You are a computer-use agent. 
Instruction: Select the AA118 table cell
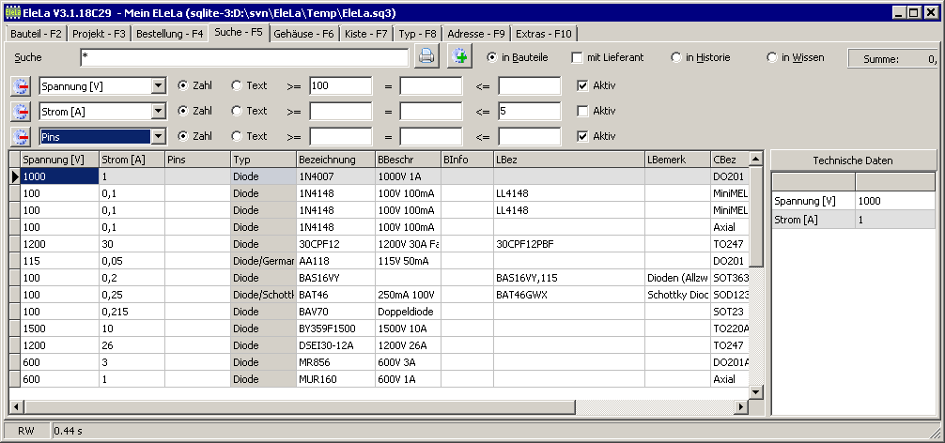point(335,261)
